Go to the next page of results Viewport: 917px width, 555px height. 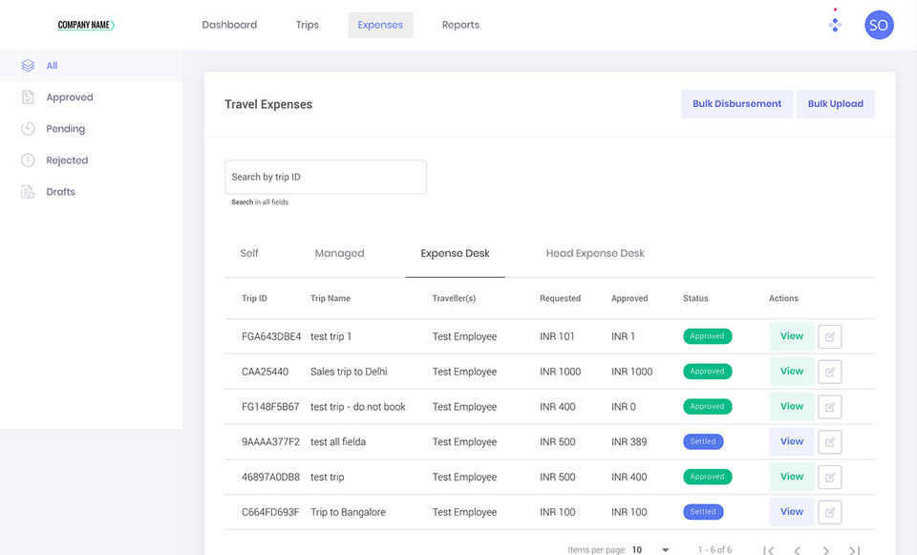[826, 550]
